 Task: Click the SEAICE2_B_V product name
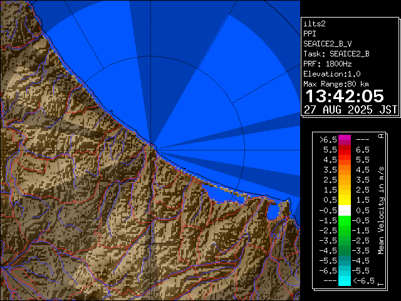pyautogui.click(x=327, y=43)
